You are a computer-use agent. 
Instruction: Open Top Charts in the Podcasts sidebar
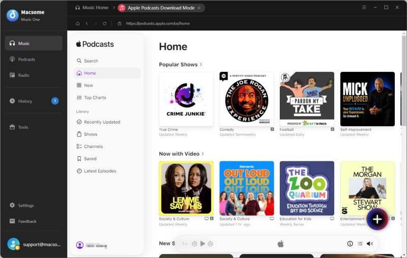(107, 97)
